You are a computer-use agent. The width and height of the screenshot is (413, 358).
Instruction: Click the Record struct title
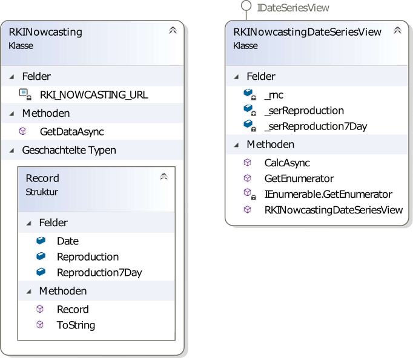[42, 178]
